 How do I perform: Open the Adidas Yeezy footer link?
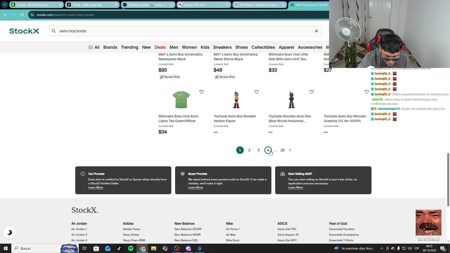coord(131,229)
